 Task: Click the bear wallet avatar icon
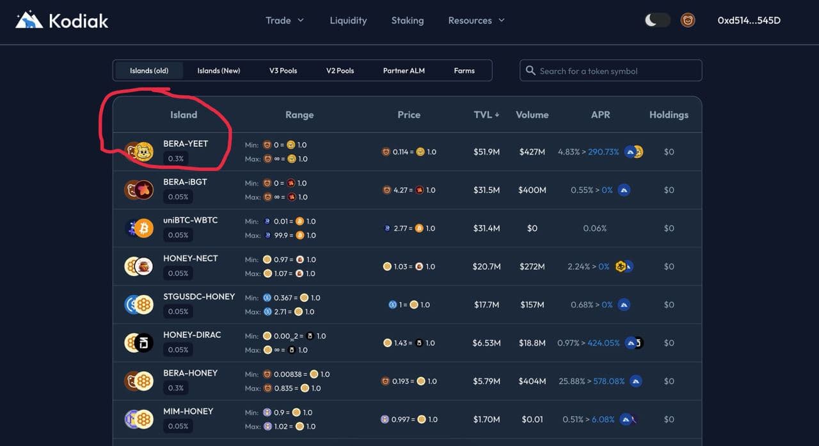[688, 20]
